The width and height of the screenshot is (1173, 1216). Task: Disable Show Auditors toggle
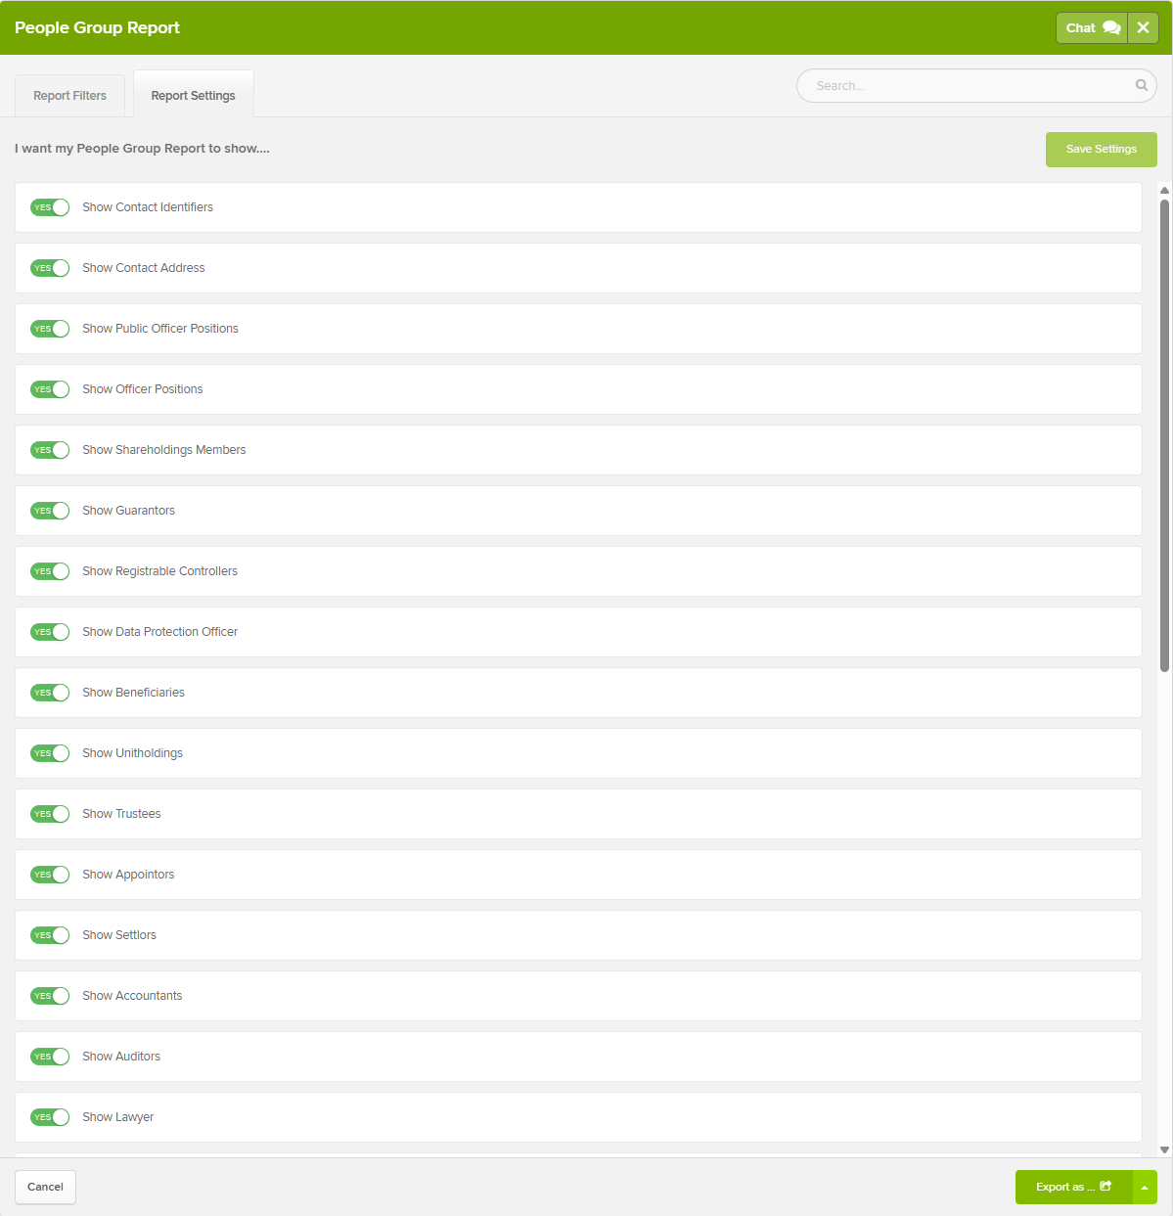50,1057
